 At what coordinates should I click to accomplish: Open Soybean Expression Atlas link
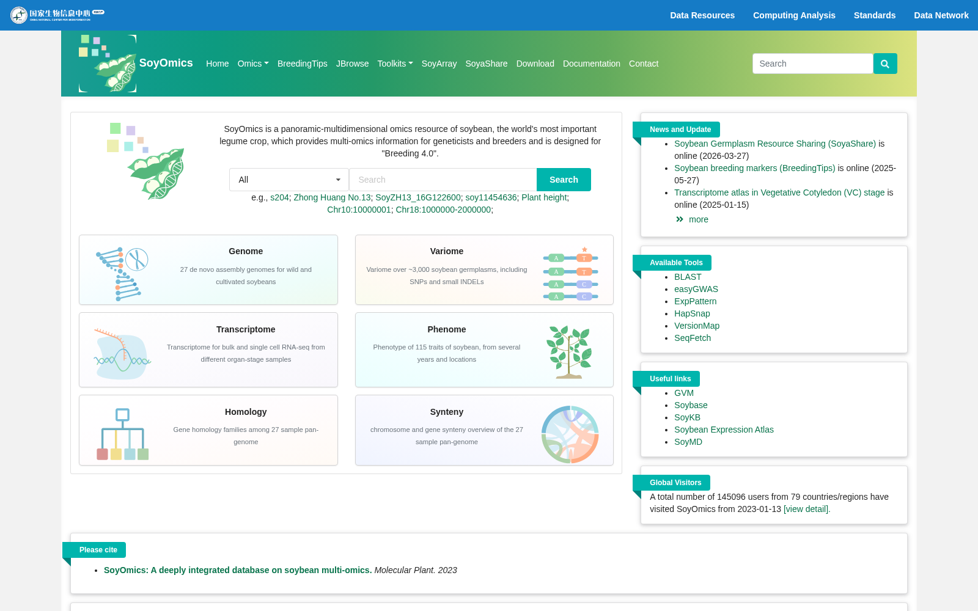point(724,430)
